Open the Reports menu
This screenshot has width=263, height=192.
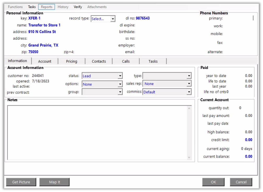pyautogui.click(x=46, y=7)
